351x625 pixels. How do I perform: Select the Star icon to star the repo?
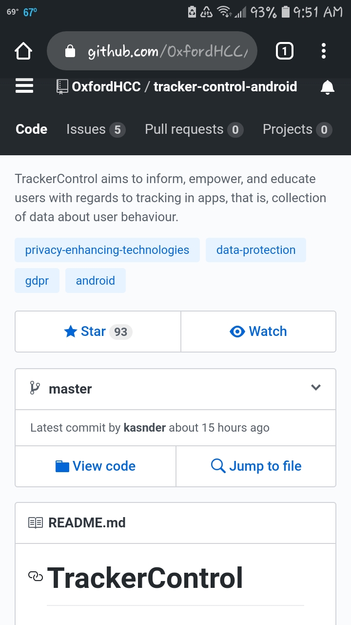[x=70, y=331]
